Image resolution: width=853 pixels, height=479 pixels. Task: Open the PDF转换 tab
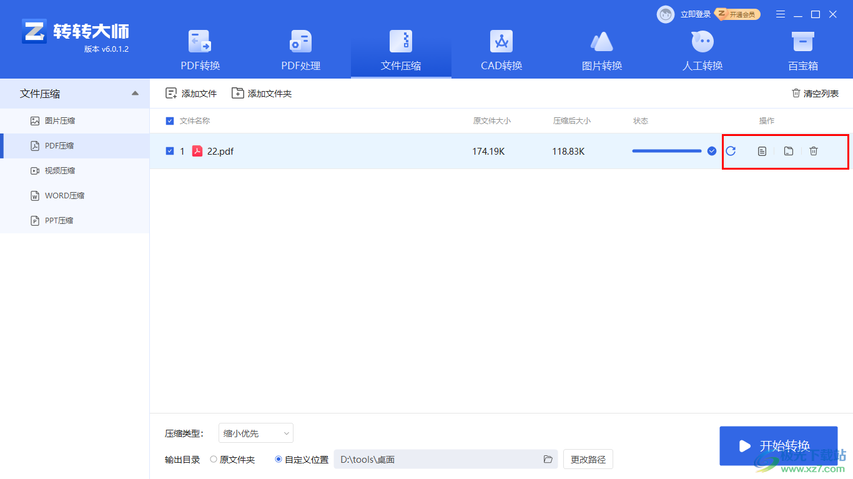pos(200,51)
